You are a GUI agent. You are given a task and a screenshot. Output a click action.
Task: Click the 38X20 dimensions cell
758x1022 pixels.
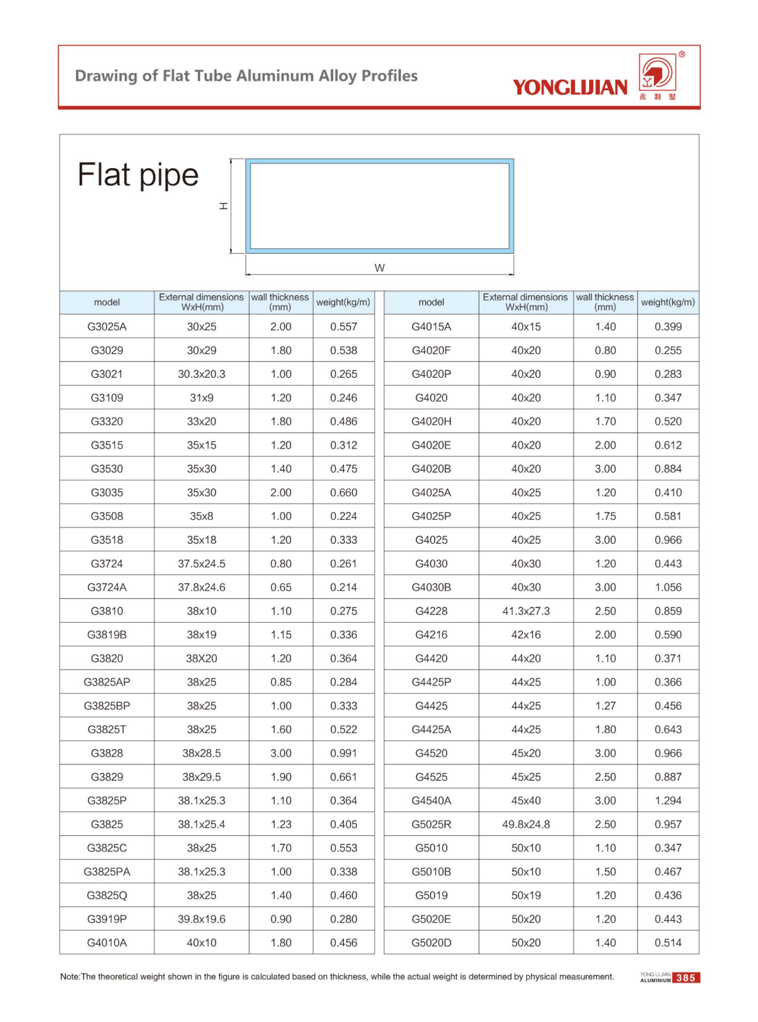[x=201, y=658]
